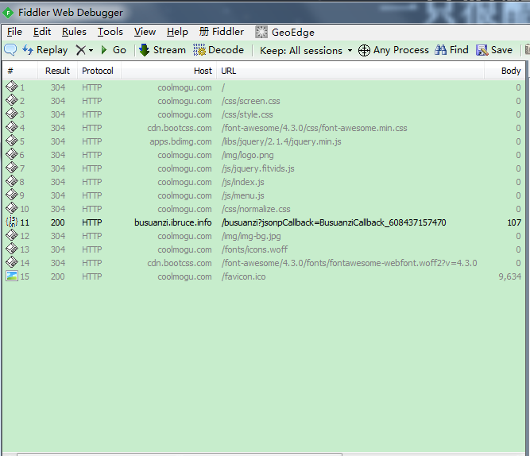Click session 4 icon for font-awesome.min.css
The height and width of the screenshot is (456, 530).
pyautogui.click(x=11, y=127)
